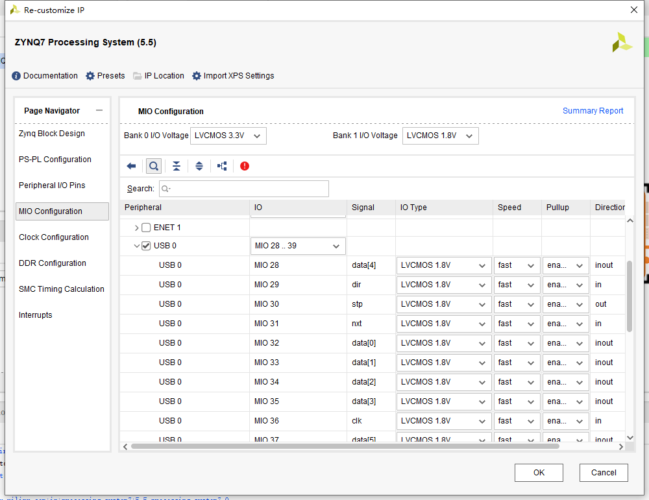Viewport: 649px width, 500px height.
Task: Click the back arrow toolbar icon
Action: pos(131,166)
